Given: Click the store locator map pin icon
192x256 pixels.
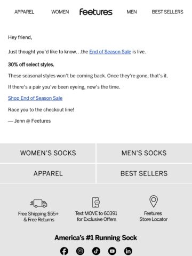Looking at the screenshot, I should [x=154, y=202].
